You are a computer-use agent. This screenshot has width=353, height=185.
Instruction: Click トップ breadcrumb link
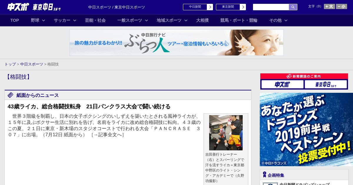10,64
